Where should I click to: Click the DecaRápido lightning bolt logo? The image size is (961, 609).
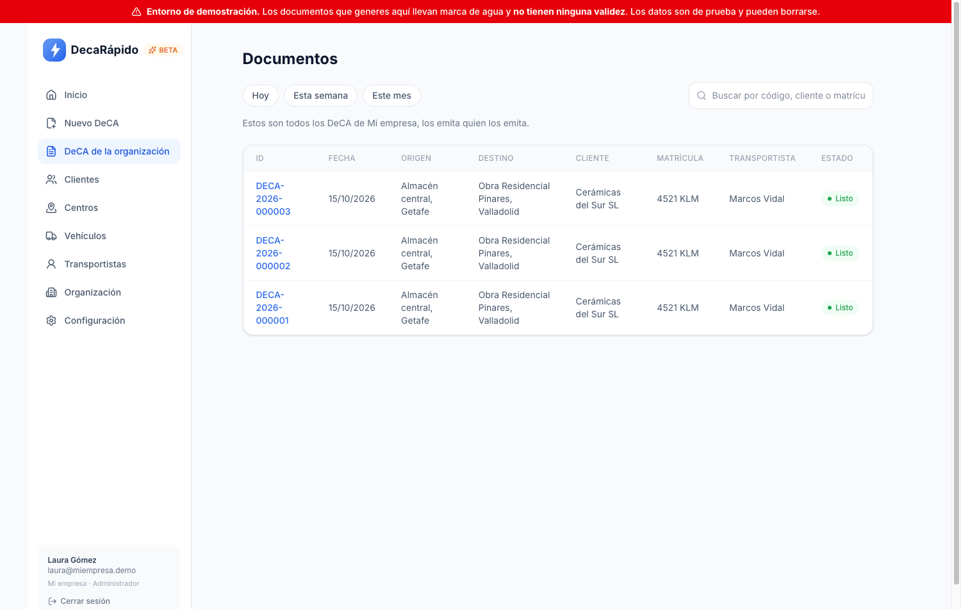click(x=54, y=50)
